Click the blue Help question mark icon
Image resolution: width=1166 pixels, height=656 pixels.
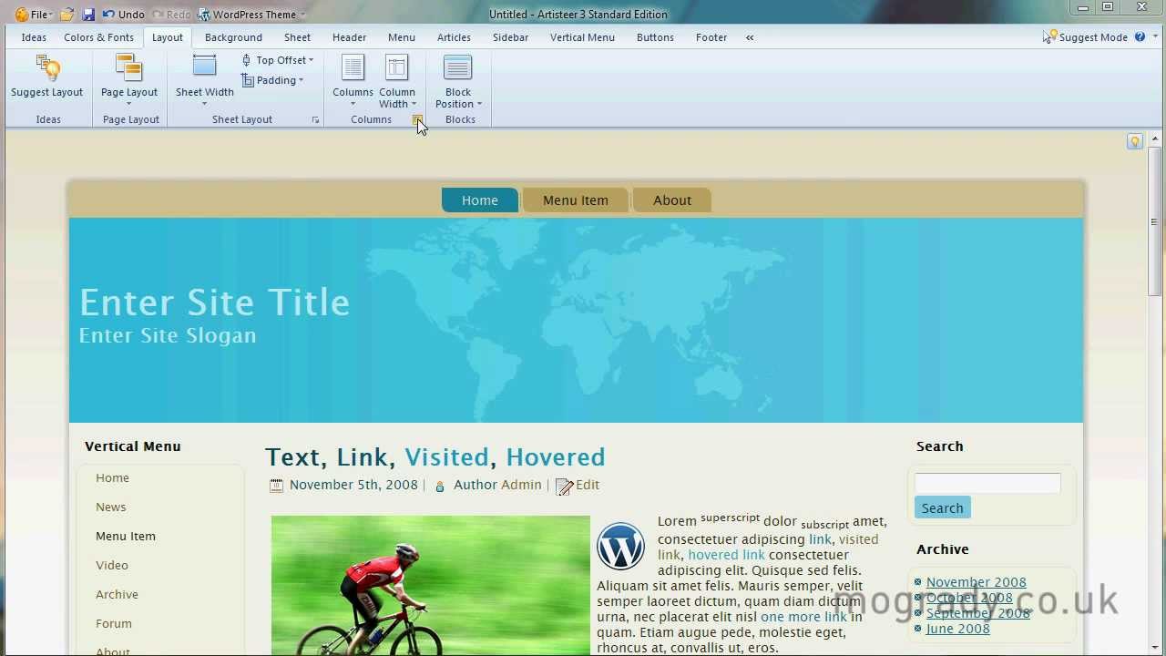(x=1140, y=37)
